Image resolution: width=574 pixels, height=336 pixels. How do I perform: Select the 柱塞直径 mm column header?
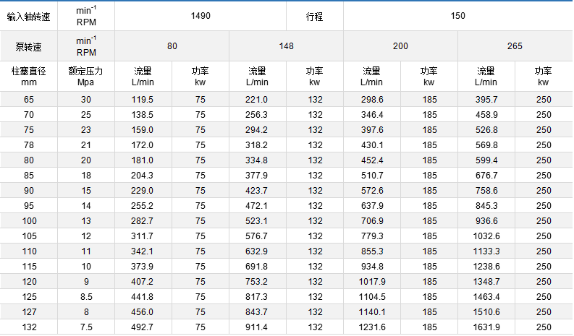[x=29, y=77]
